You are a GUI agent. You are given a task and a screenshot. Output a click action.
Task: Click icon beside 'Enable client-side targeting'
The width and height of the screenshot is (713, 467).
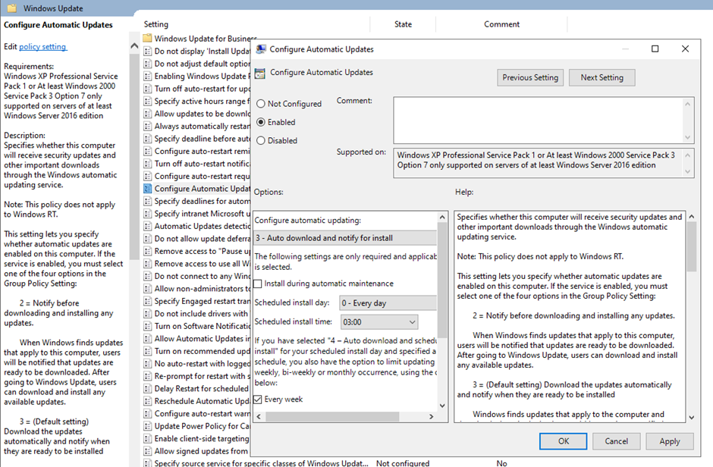(x=147, y=438)
